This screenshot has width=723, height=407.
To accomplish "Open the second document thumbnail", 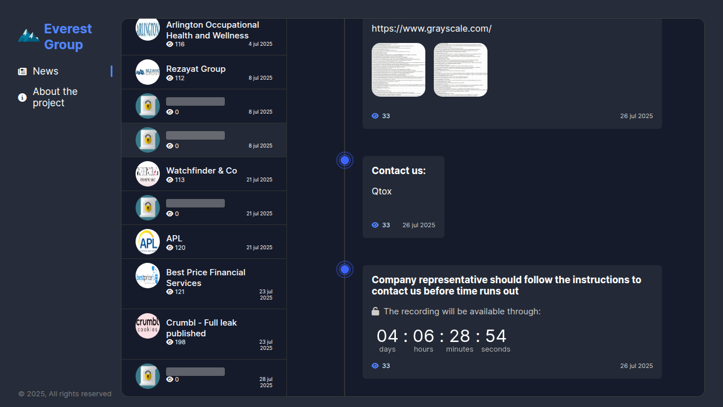I will [x=460, y=70].
